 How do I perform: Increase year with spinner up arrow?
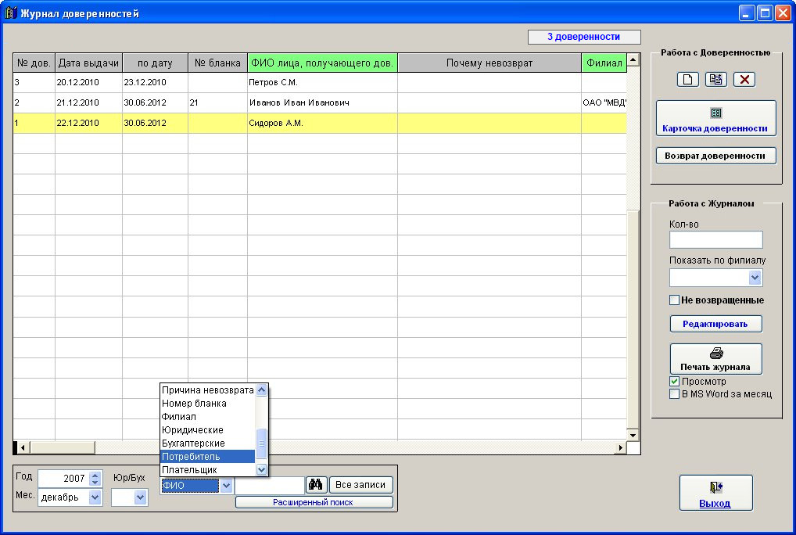coord(95,475)
